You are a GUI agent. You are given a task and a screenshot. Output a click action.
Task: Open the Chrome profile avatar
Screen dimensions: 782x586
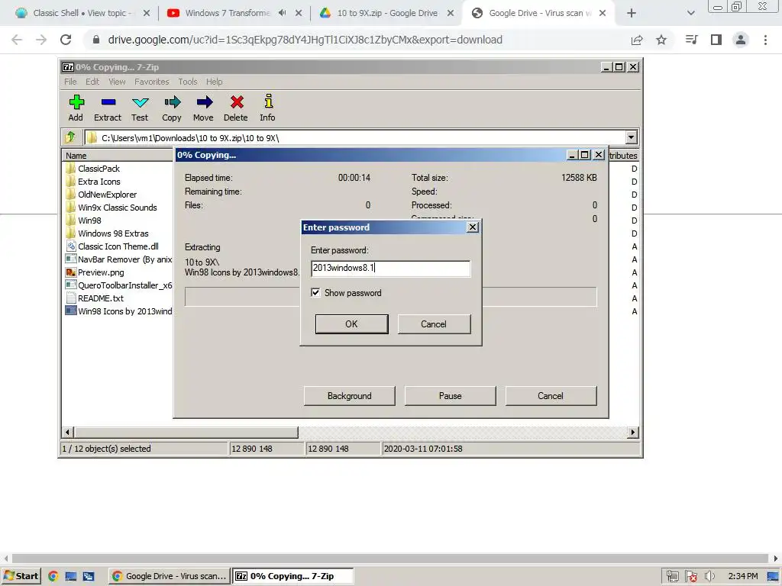741,40
